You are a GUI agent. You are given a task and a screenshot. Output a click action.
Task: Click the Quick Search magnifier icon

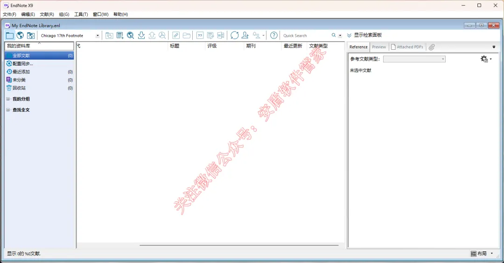click(334, 35)
